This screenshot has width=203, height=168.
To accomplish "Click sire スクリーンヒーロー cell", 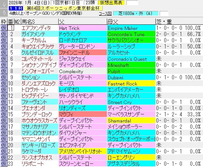I will coord(82,164).
